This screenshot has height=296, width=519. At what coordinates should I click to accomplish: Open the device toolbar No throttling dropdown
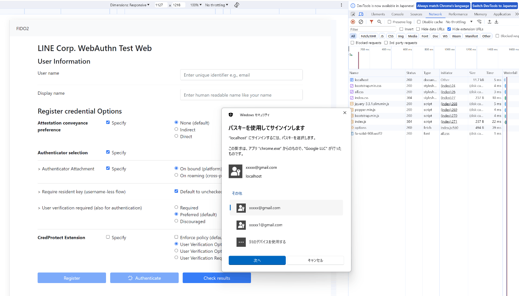tap(216, 5)
